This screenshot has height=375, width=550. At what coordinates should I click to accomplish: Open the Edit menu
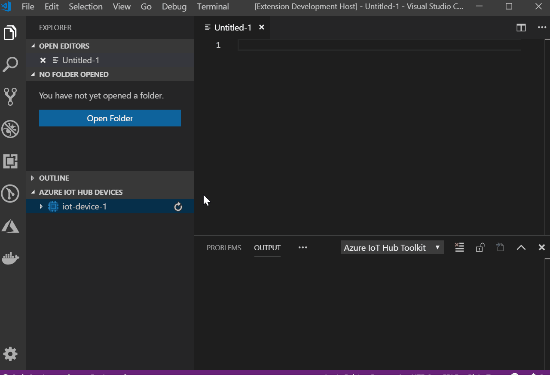coord(52,7)
